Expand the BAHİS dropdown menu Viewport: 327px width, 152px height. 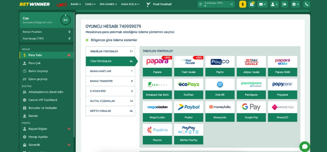[76, 4]
